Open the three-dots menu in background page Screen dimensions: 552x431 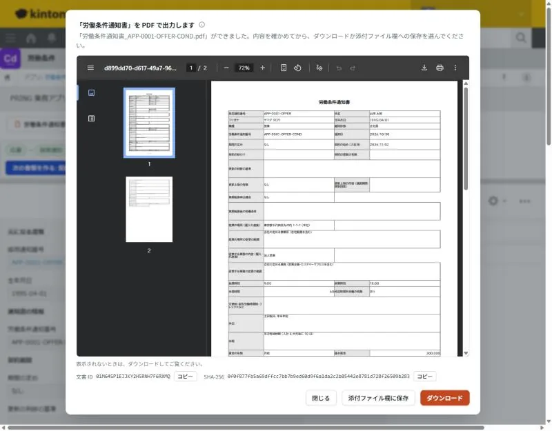click(524, 201)
